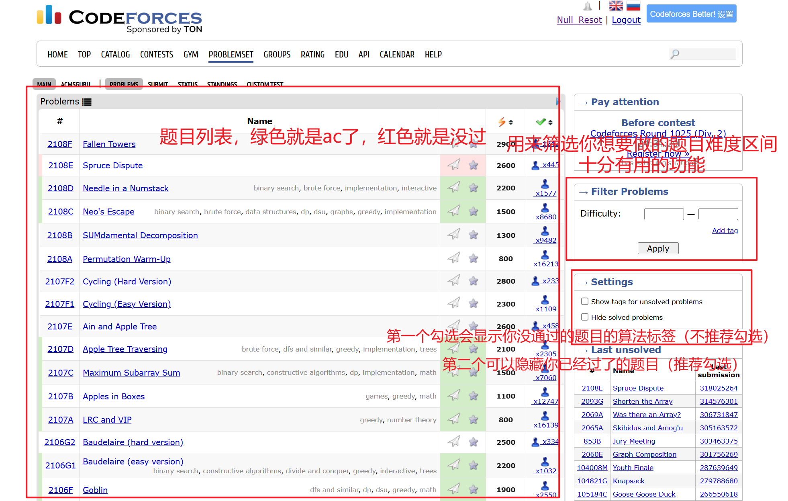Open the PROBLEMSET tab
Screen dimensions: 788x501
coord(231,54)
